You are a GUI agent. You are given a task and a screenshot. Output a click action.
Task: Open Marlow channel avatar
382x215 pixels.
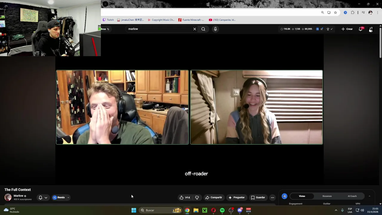[x=8, y=197]
